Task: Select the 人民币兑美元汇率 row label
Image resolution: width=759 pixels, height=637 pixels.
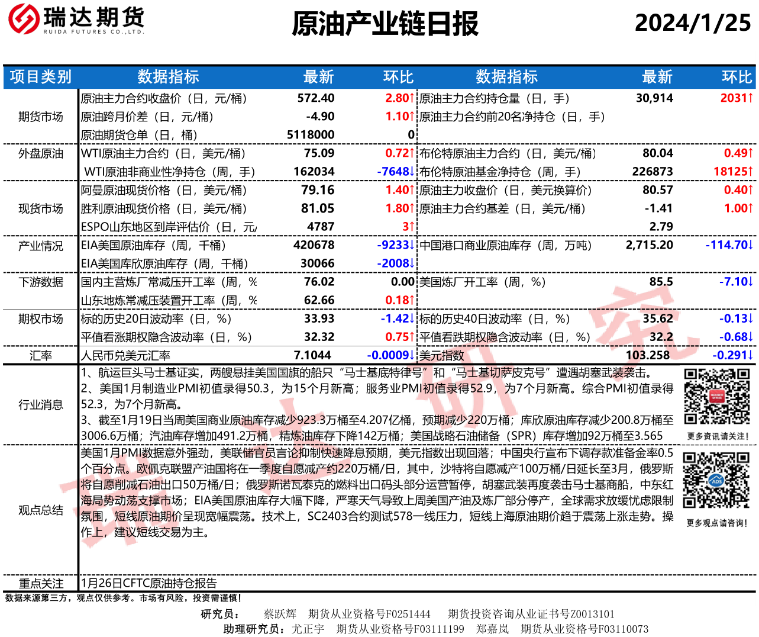Action: (125, 355)
